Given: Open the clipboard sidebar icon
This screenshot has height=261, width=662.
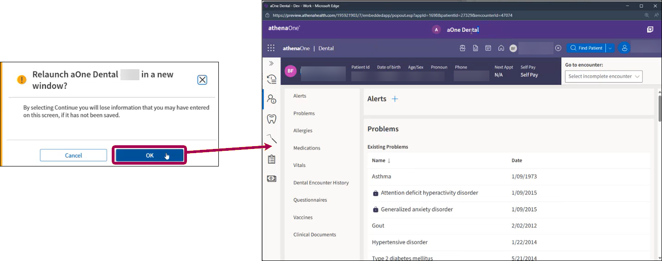Looking at the screenshot, I should coord(271,159).
